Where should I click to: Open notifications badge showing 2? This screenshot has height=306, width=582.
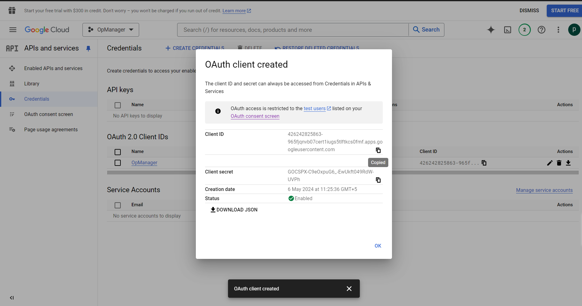(524, 30)
